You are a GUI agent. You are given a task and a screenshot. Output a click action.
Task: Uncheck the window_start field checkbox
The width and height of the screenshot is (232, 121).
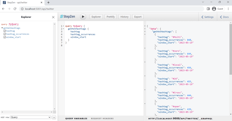click(x=5, y=37)
